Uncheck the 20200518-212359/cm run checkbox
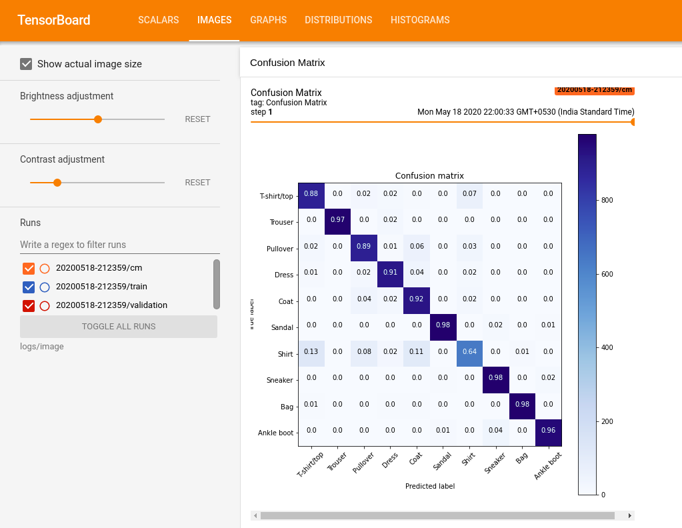This screenshot has width=682, height=528. click(x=29, y=269)
